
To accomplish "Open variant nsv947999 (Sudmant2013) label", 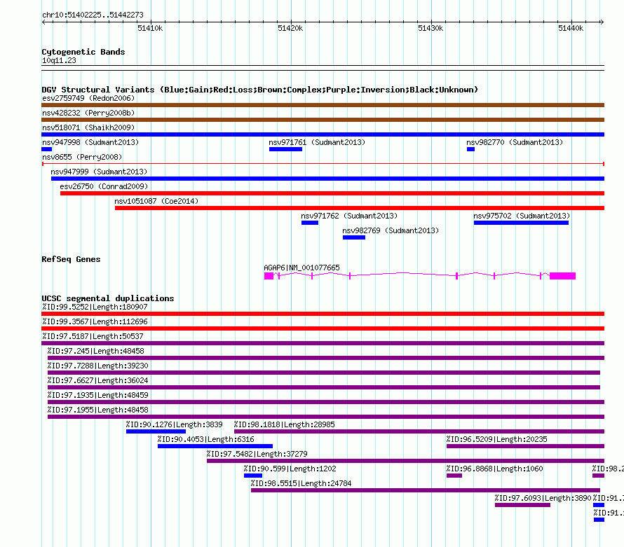I will 99,172.
